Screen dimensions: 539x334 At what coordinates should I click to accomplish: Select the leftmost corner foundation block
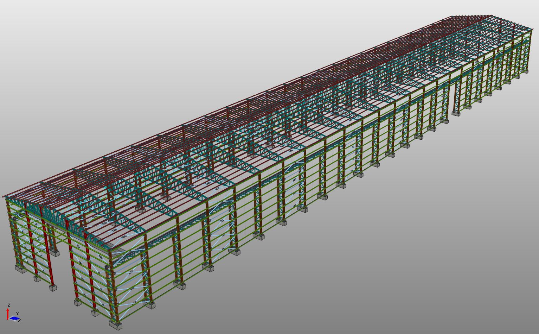[x=21, y=269]
